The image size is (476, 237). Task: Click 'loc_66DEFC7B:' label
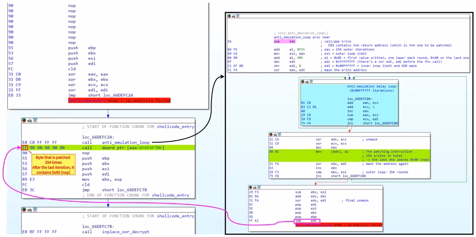coord(97,226)
